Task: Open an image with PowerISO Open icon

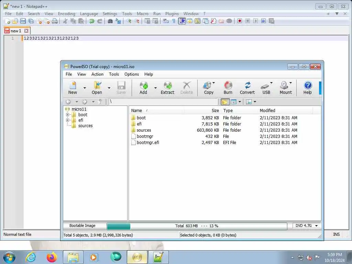Action: (97, 88)
